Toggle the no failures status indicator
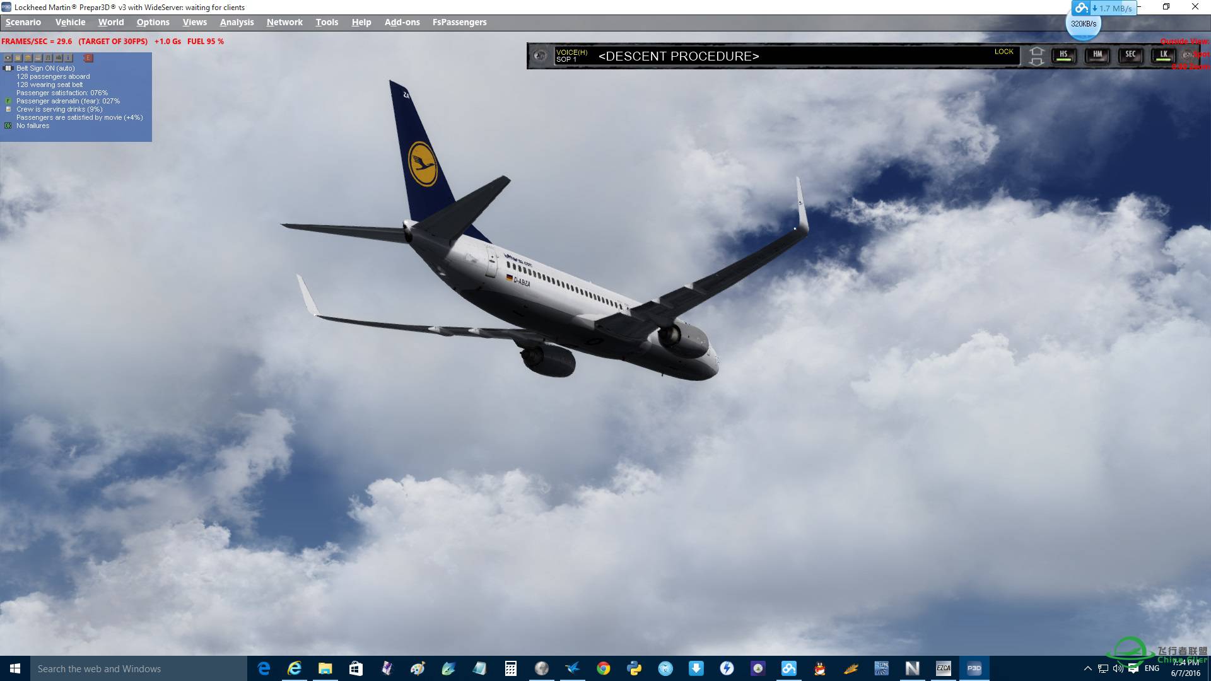This screenshot has width=1211, height=681. click(x=8, y=125)
